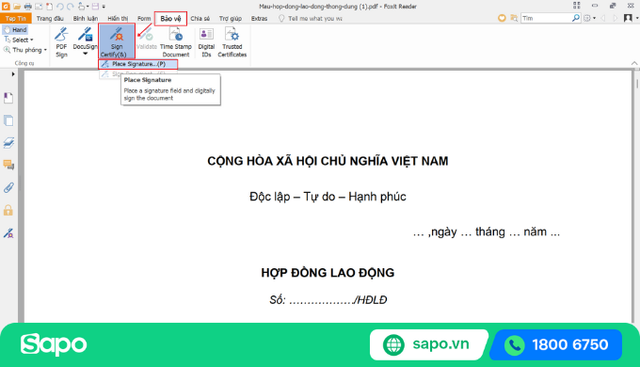Open the security lock panel in sidebar

tap(8, 210)
